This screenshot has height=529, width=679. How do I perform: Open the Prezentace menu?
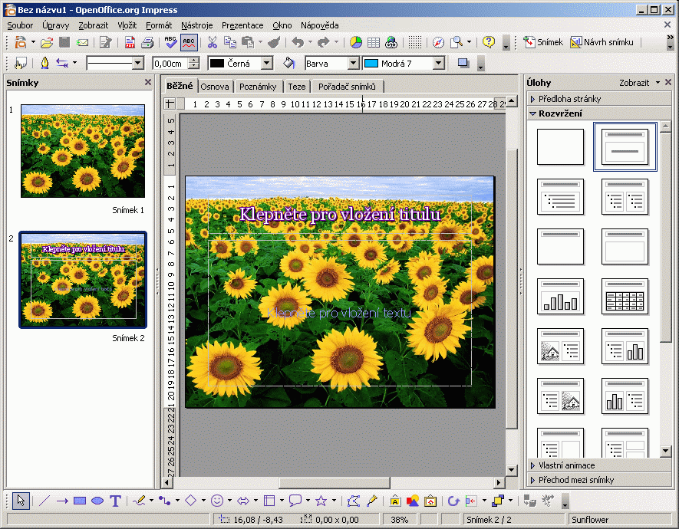click(242, 25)
